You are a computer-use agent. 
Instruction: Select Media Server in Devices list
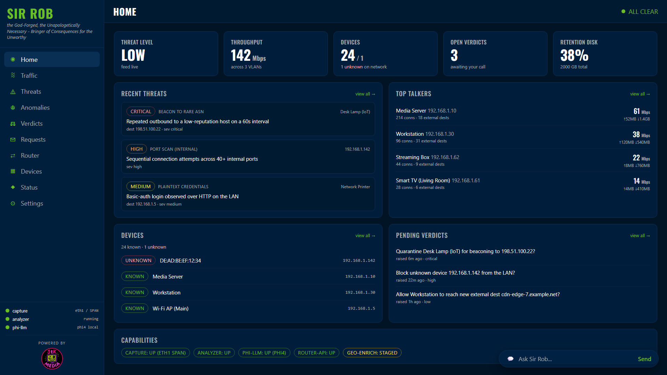click(248, 276)
